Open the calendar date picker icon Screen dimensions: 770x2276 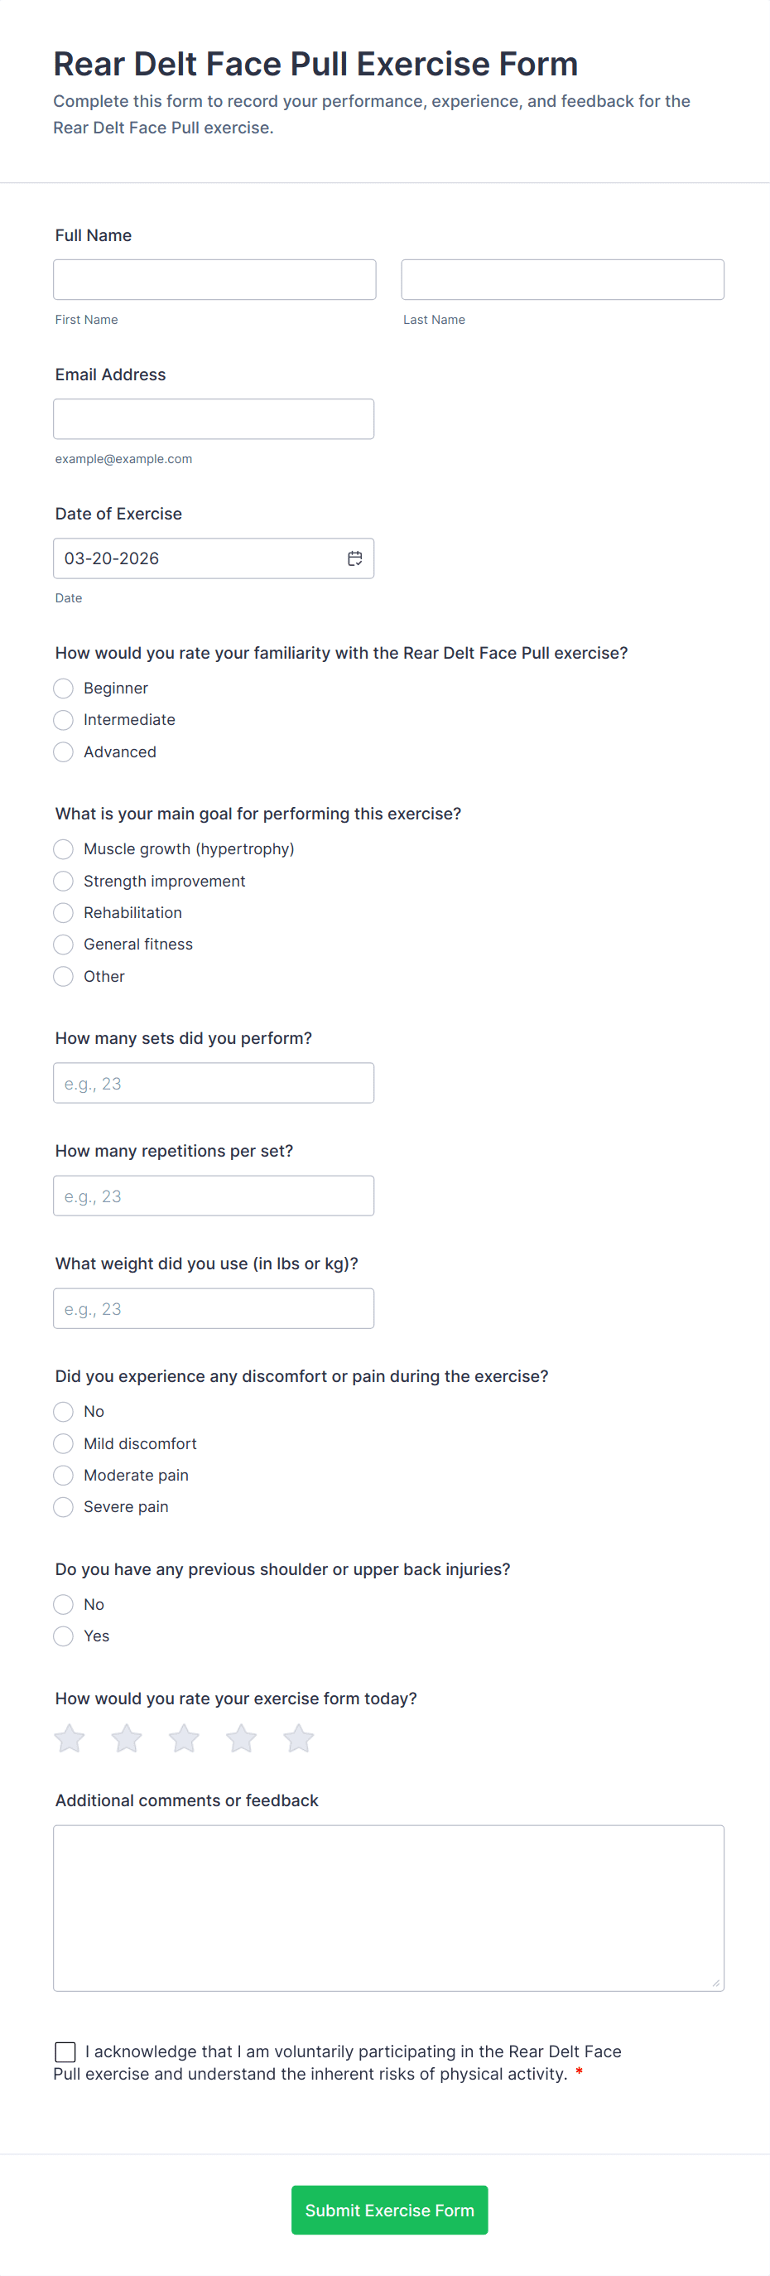(x=355, y=558)
